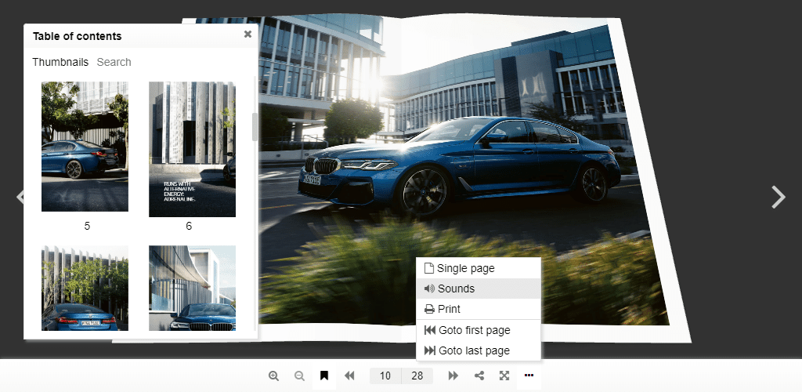Open the page 6 thumbnail
Screen dimensions: 802x392
192,149
